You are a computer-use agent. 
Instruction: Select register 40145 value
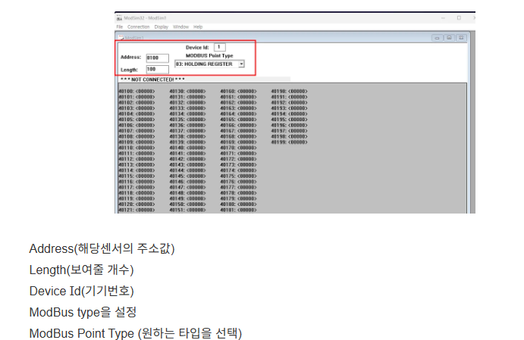(x=196, y=176)
